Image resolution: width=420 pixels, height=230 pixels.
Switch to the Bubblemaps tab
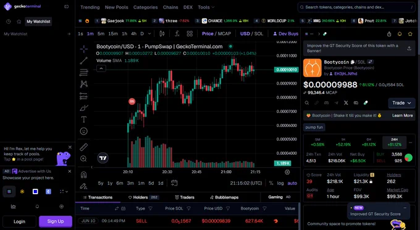(224, 197)
